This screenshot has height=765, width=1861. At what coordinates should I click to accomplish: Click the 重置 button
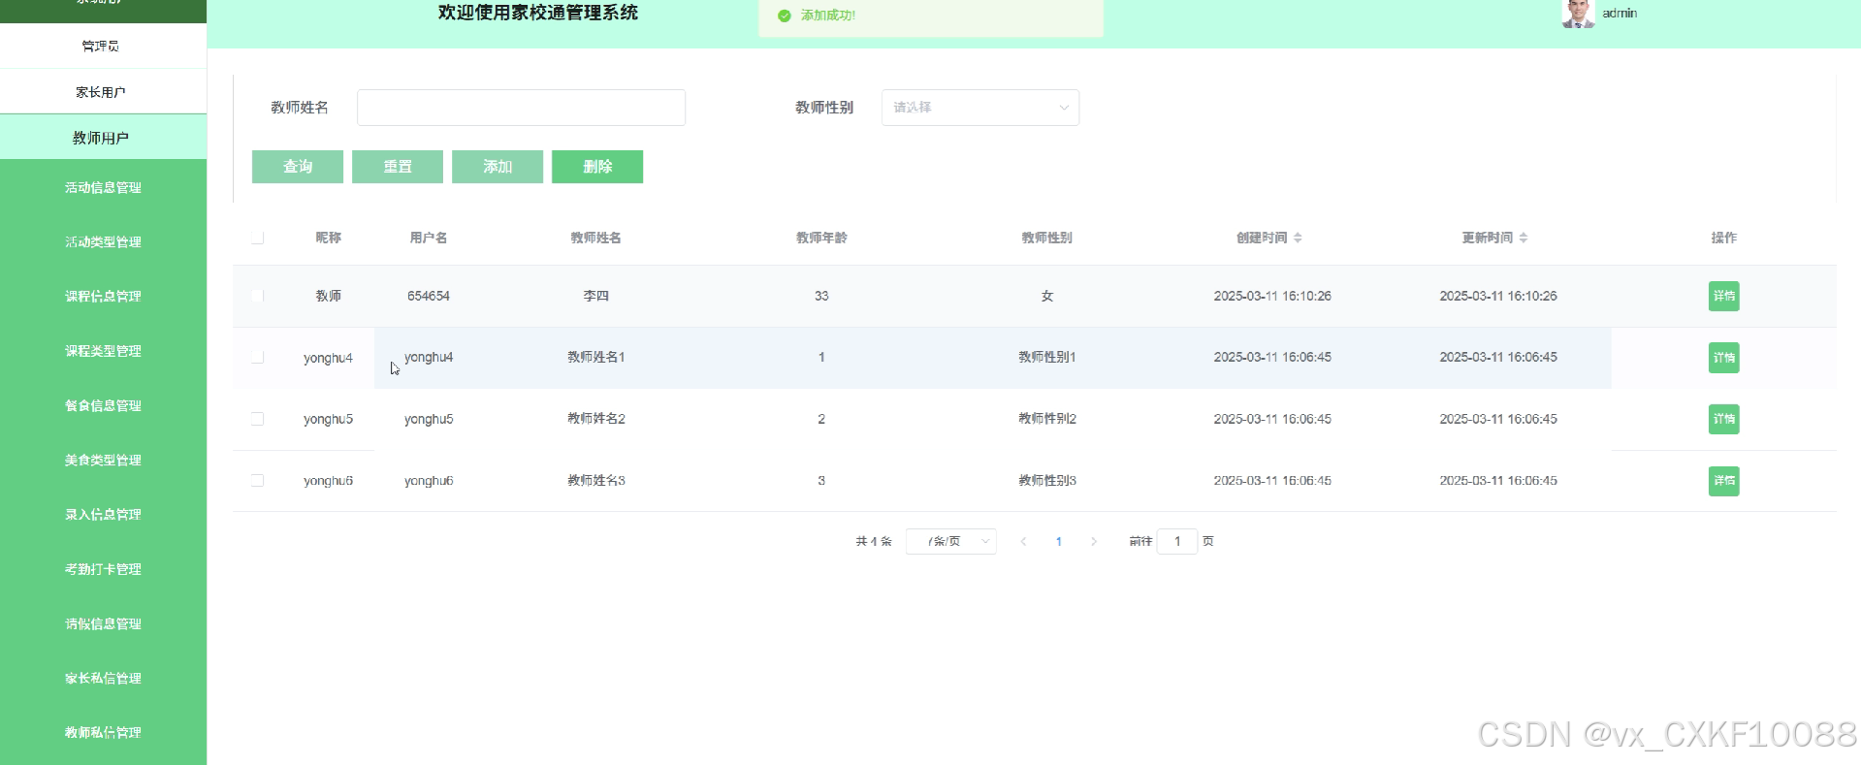pos(398,167)
